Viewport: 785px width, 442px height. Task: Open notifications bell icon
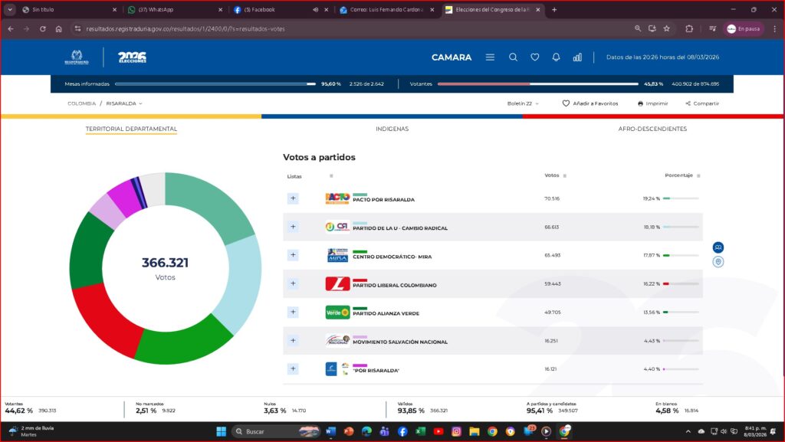[x=556, y=57]
